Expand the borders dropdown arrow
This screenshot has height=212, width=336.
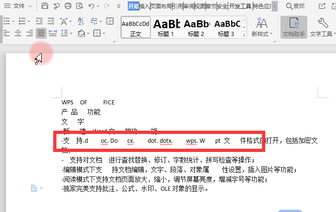104,33
